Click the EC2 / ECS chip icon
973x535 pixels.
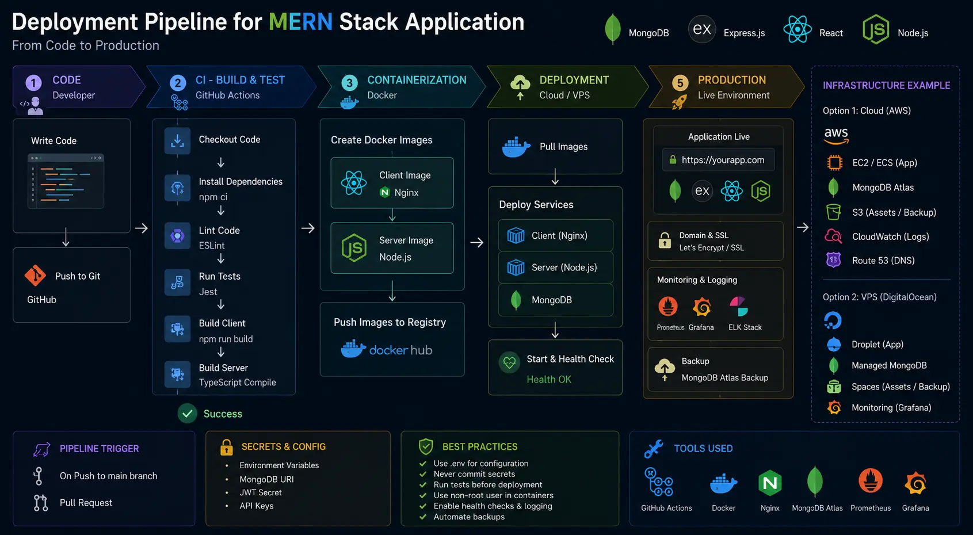(x=834, y=163)
